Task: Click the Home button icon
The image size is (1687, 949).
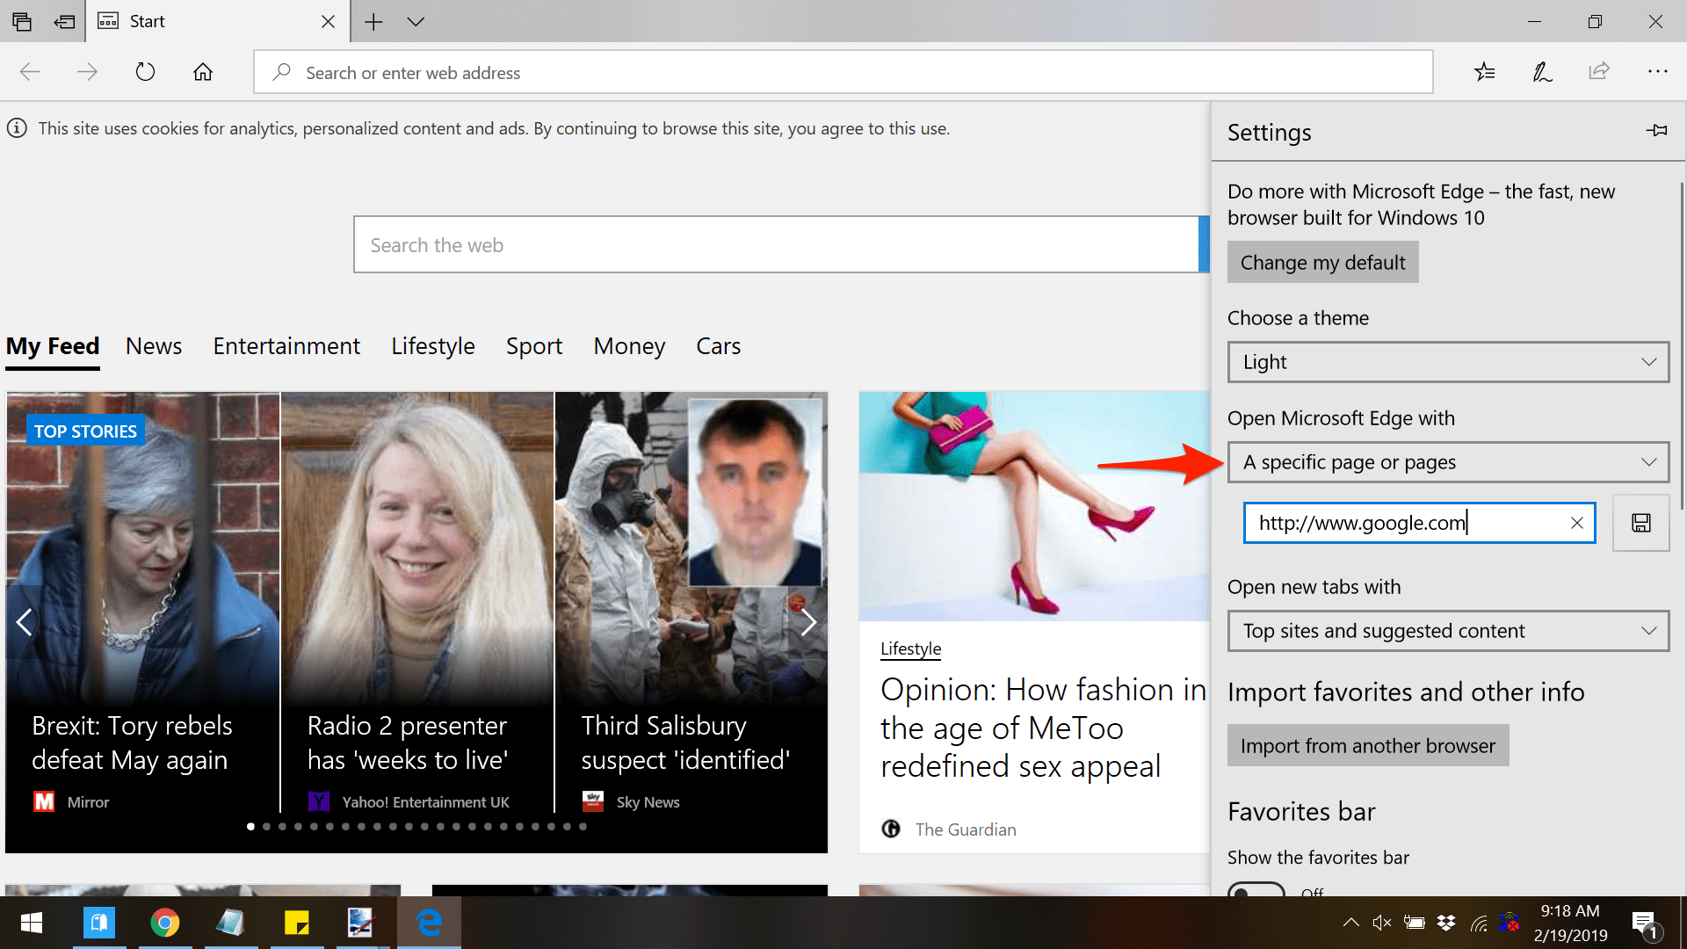Action: click(203, 72)
